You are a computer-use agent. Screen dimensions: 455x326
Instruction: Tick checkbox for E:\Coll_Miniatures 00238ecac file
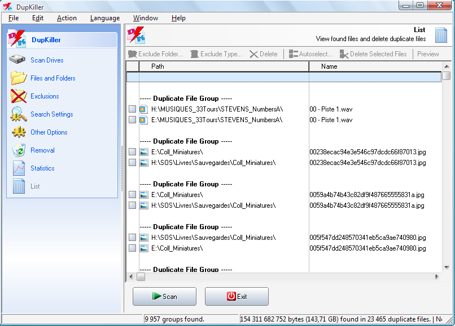(x=132, y=151)
